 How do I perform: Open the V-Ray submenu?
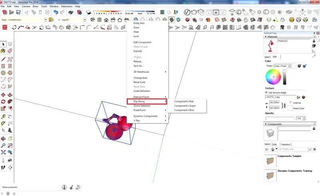tap(147, 121)
